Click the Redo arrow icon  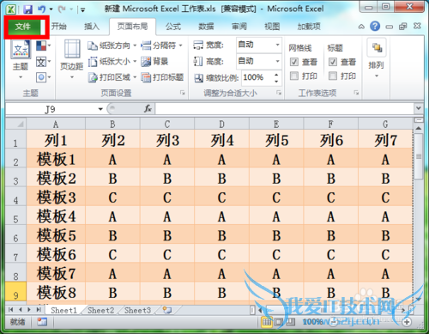pos(62,9)
